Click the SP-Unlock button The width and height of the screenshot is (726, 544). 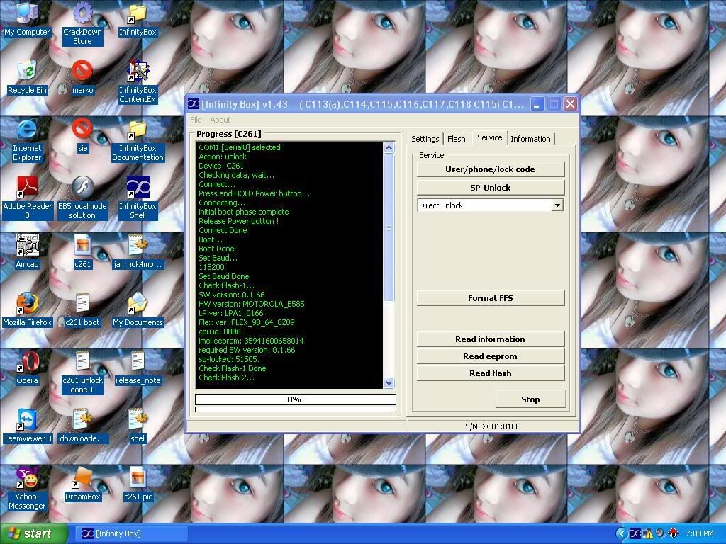(491, 188)
